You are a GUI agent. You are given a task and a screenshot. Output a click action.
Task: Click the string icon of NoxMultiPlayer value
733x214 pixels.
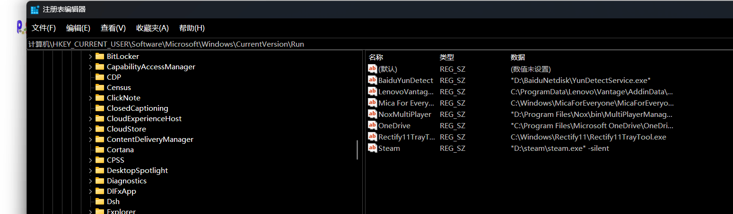pos(373,114)
